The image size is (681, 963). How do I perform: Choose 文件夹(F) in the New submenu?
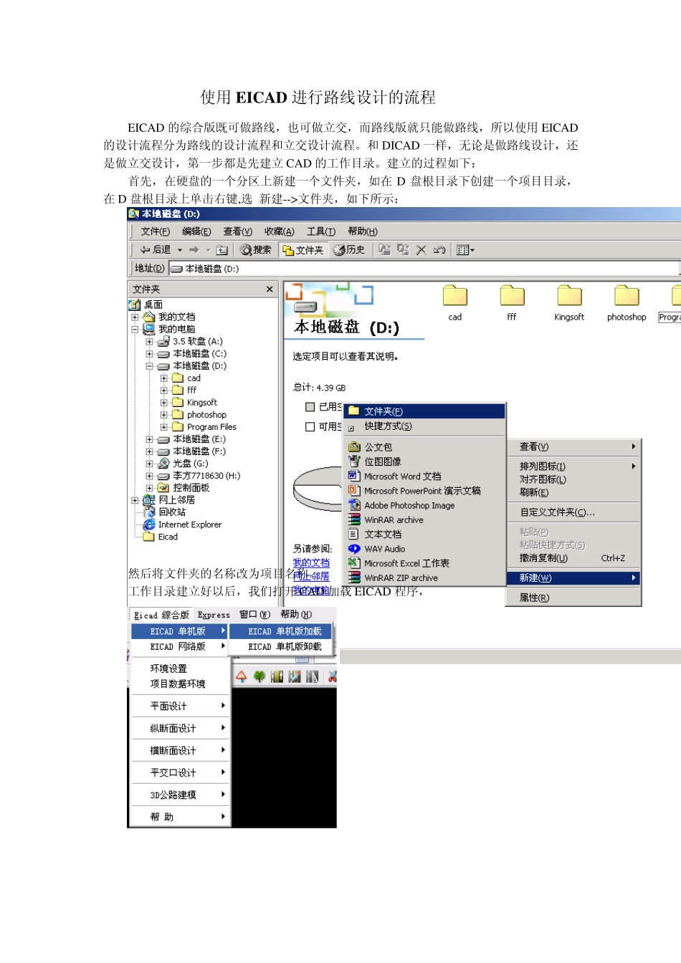[425, 411]
